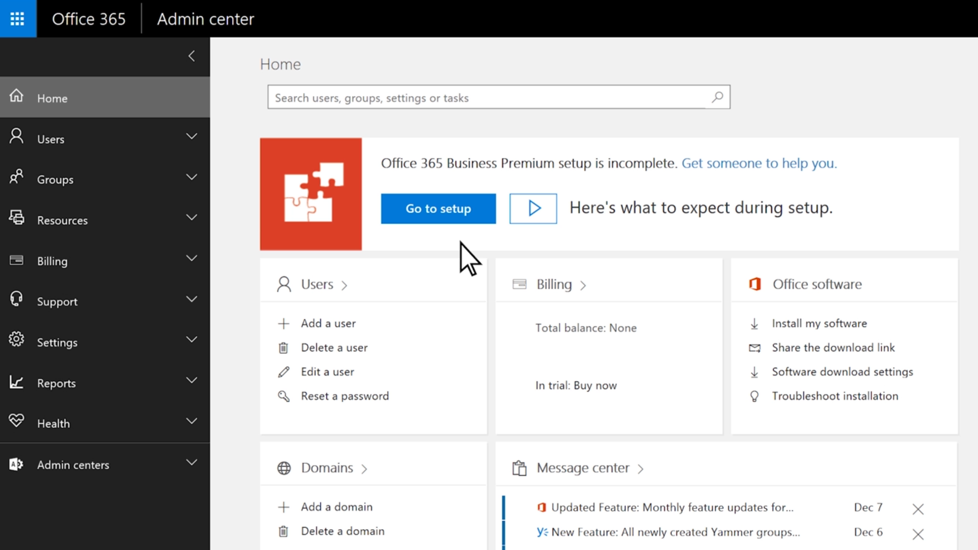The image size is (978, 550).
Task: Expand the Admin centers sidebar section
Action: coord(192,462)
